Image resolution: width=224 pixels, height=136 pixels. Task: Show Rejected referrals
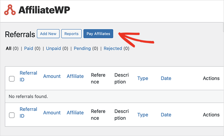coord(113,48)
